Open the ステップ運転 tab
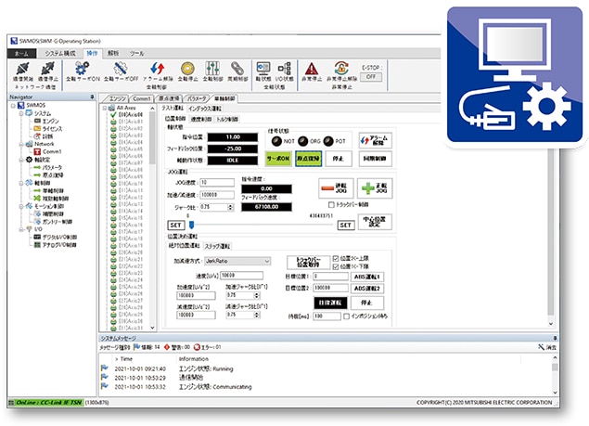Screen dimensions: 589x426 pos(217,246)
